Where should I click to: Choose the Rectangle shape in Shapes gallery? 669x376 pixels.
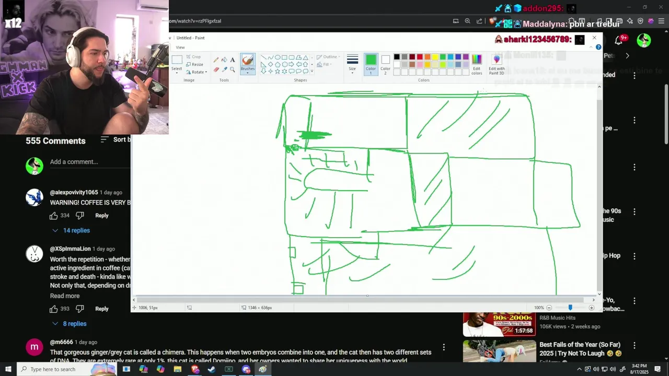284,57
